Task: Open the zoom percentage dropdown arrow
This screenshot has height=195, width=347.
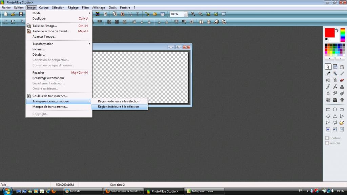Action: coord(186,14)
